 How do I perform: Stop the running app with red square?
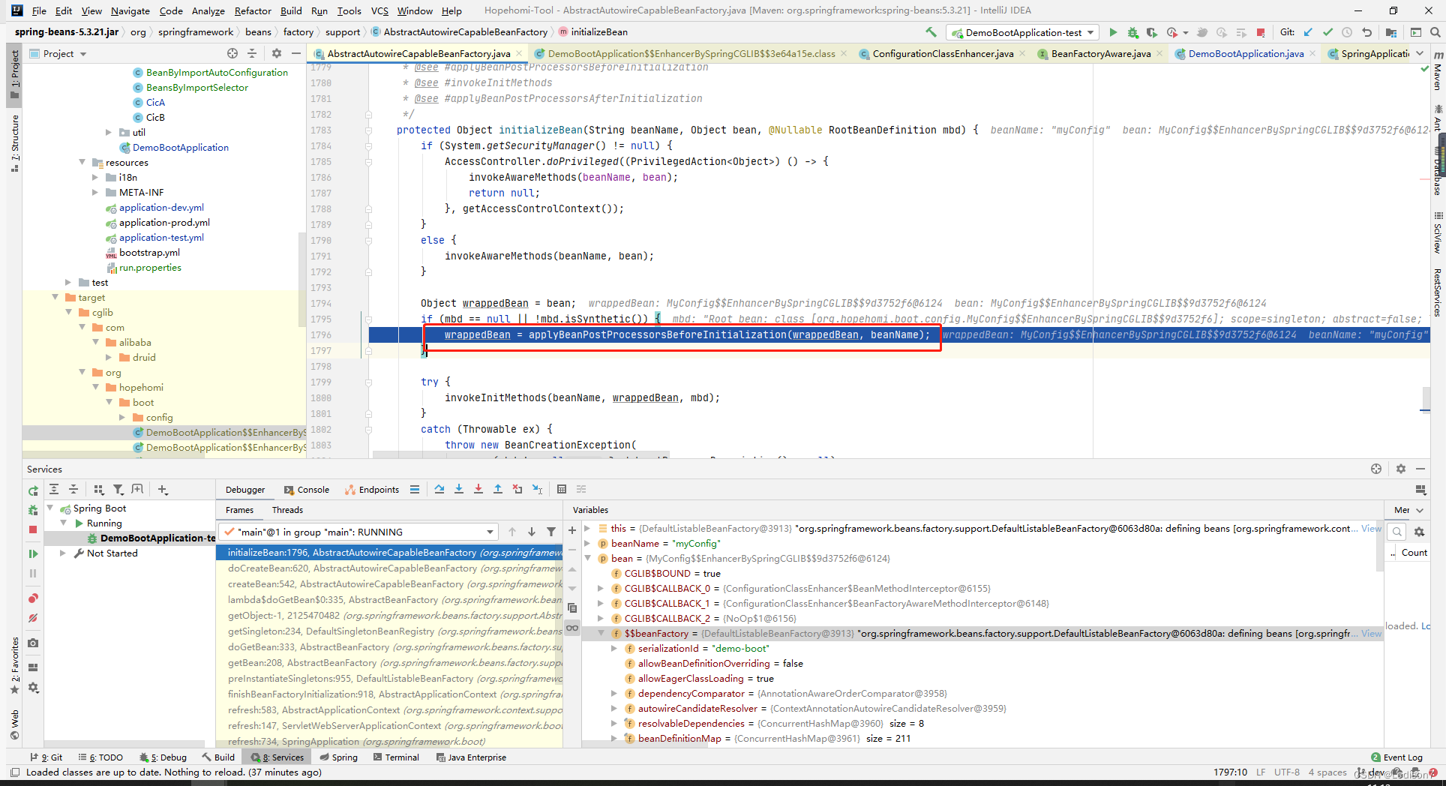(1261, 32)
